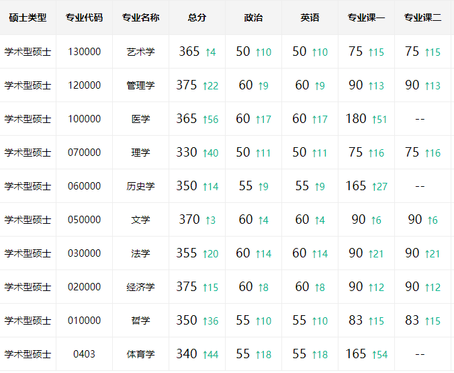Screen dimensions: 454x373
Task: Click the 学术型硕士 cell in the 哲学 row
Action: click(28, 321)
